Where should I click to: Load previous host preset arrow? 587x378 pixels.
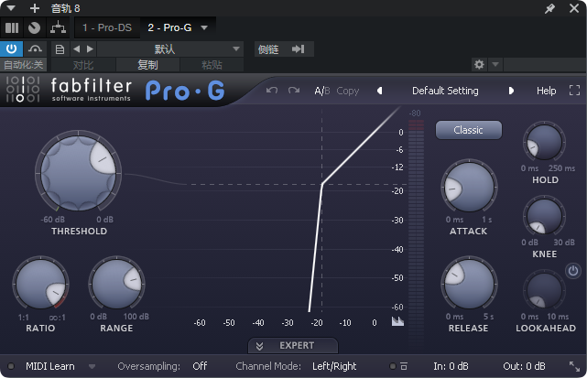(x=77, y=49)
